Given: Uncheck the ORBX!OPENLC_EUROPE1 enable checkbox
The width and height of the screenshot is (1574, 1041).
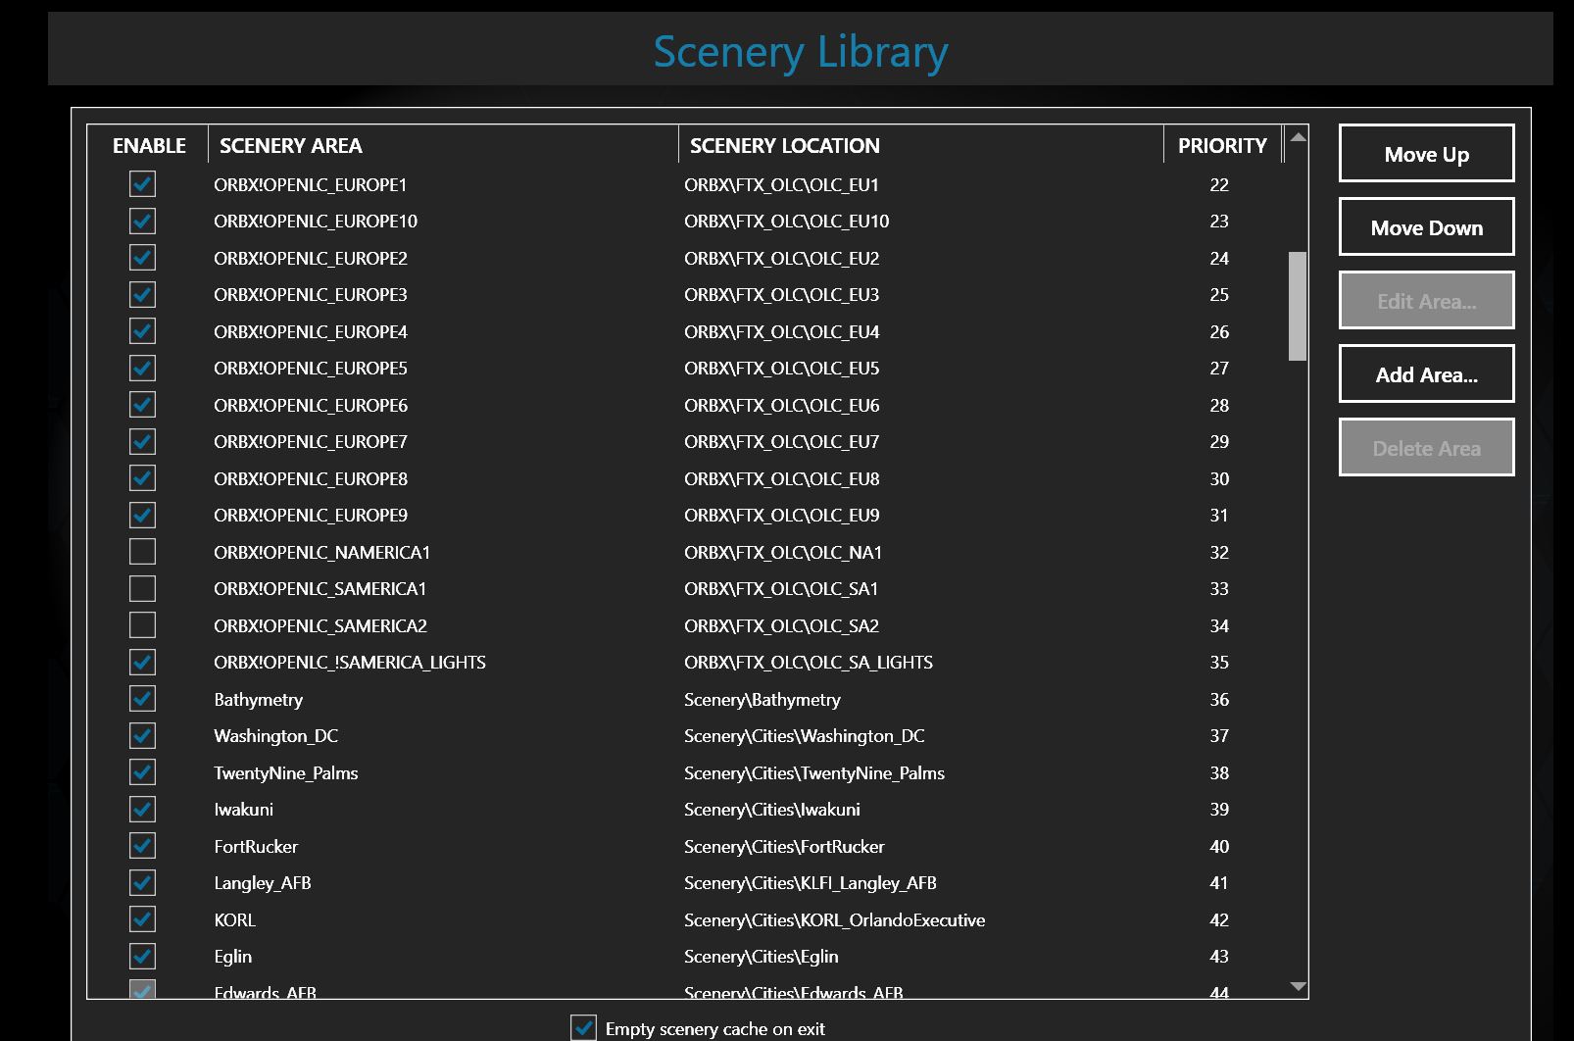Looking at the screenshot, I should 142,184.
